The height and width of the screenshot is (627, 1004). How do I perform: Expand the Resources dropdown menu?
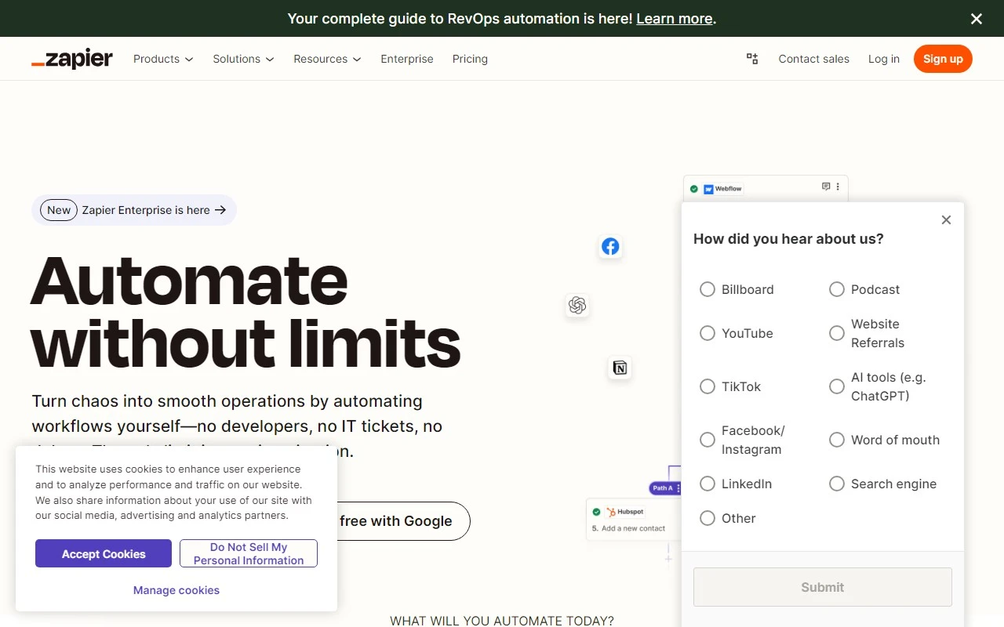(327, 59)
